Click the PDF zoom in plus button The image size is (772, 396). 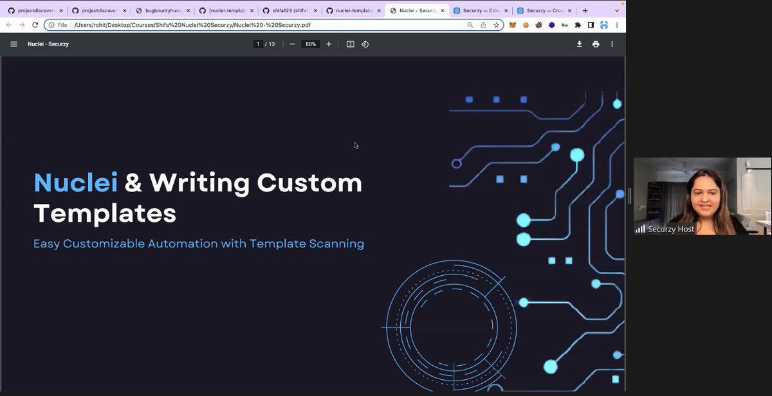coord(329,44)
